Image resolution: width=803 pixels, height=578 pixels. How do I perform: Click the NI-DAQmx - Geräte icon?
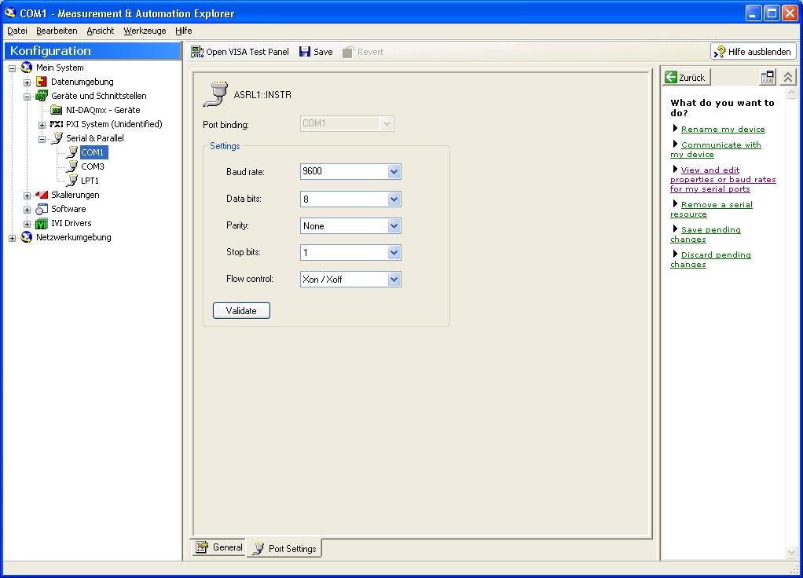coord(57,110)
